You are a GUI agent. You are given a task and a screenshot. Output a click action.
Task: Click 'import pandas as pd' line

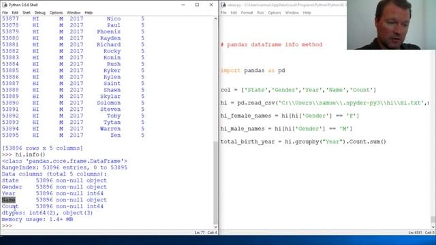(x=253, y=71)
